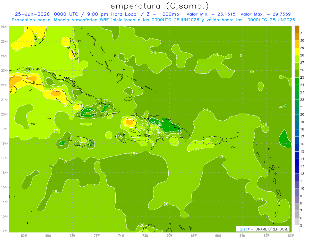Click the 'SisTT - ONAMET/REP.DOM.' credit box

click(263, 229)
